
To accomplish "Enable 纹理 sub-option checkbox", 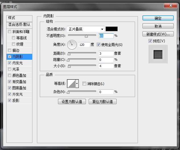I will pyautogui.click(x=13, y=44).
